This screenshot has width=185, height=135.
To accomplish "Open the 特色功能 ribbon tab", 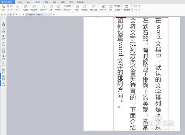I will 80,2.
